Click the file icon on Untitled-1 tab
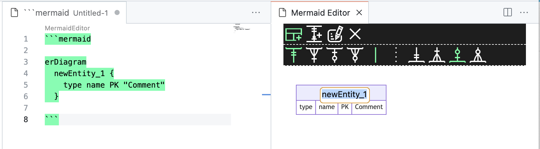 (14, 12)
